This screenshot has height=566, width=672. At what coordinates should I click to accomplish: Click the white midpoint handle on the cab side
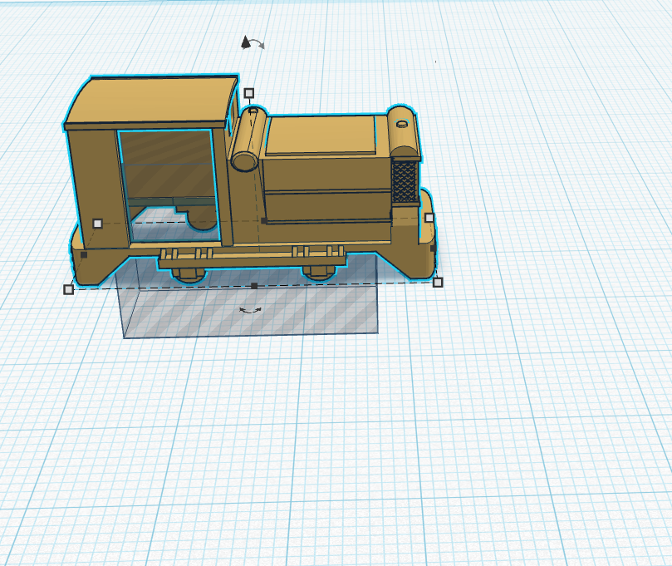coord(99,222)
